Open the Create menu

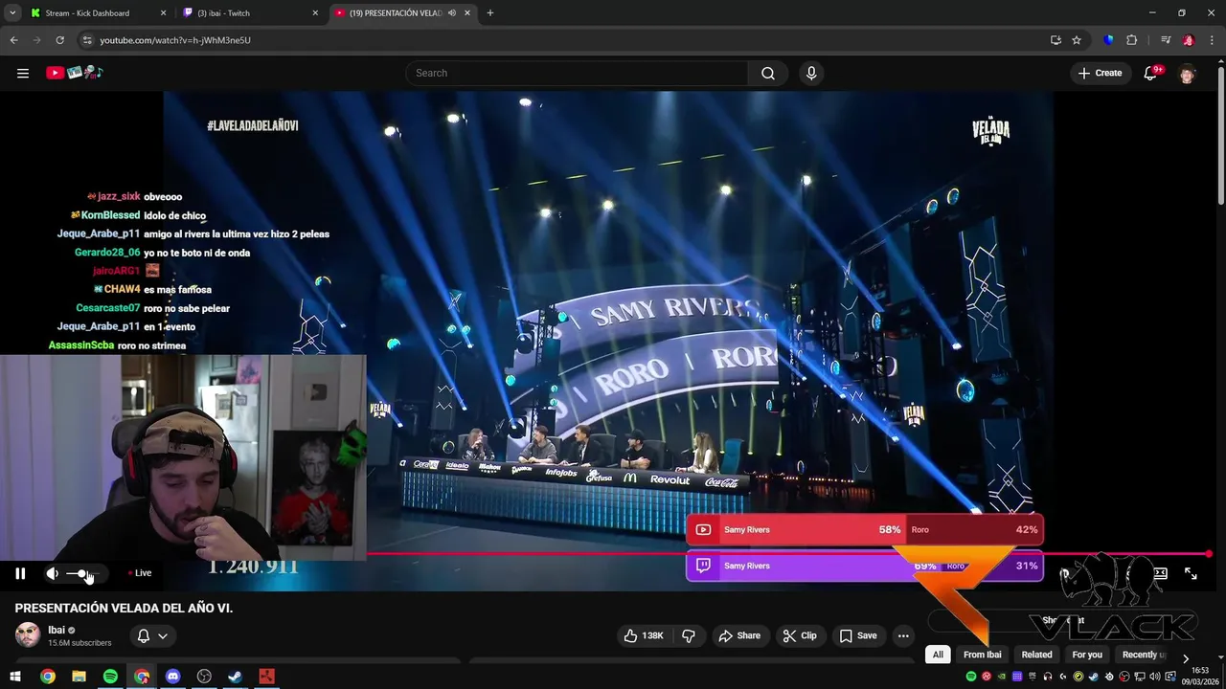(1100, 73)
